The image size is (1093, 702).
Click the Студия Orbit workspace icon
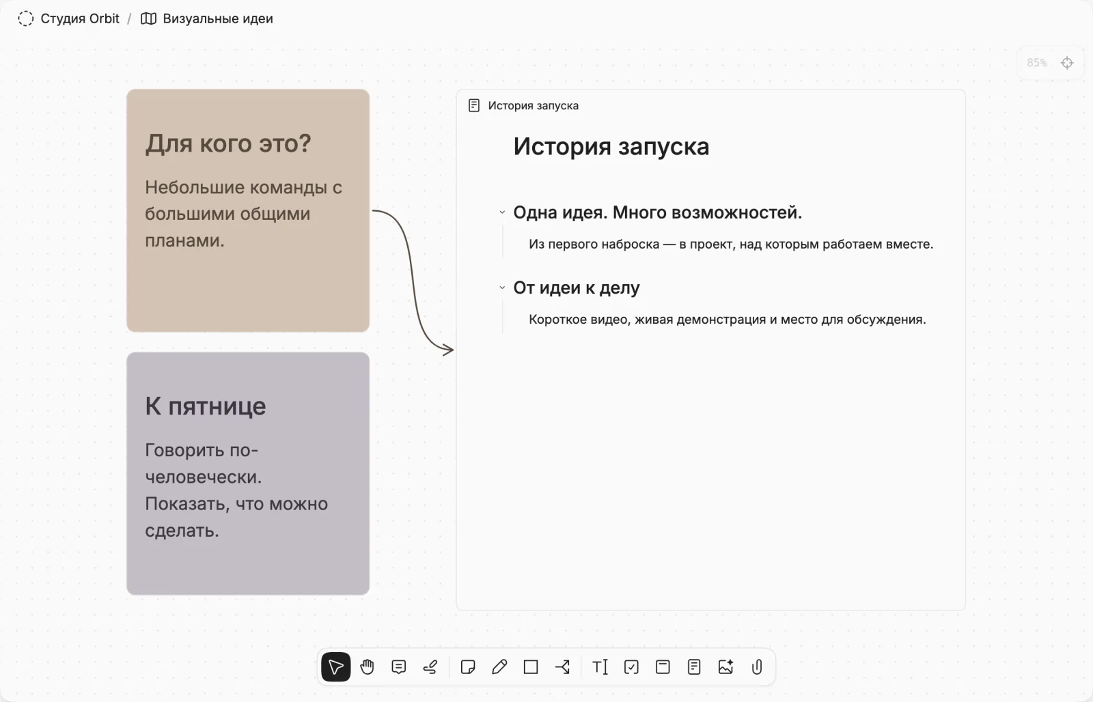25,18
